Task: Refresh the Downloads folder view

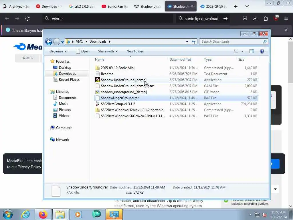Action: [194, 42]
